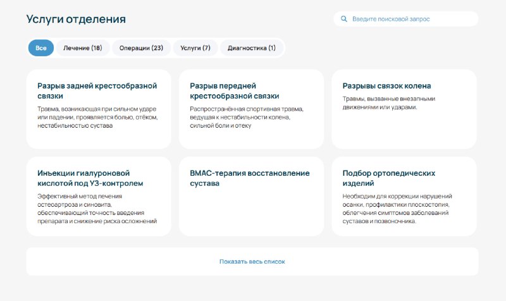Open "Разрыв передней крестообразной связки" card title

235,91
